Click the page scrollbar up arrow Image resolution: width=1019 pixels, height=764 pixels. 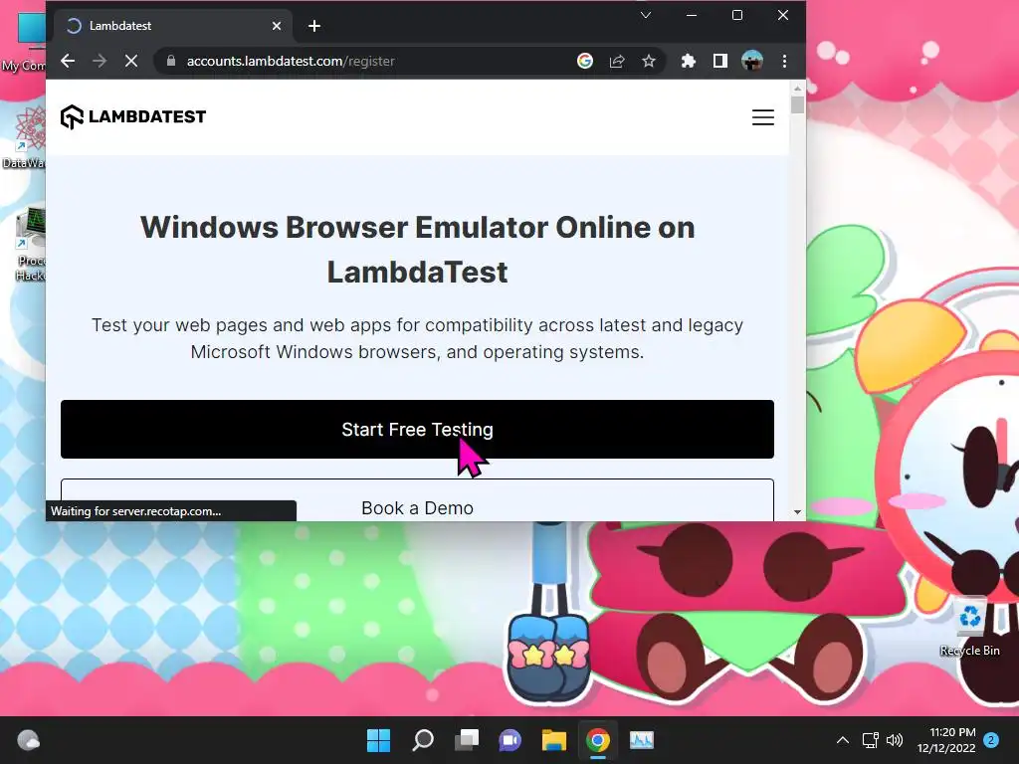pyautogui.click(x=797, y=88)
